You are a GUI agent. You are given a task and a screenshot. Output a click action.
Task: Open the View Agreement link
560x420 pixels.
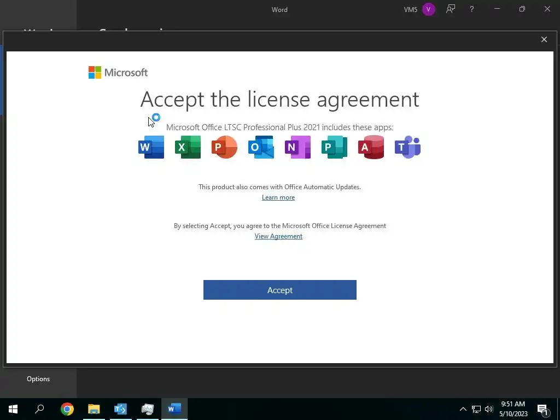point(278,236)
